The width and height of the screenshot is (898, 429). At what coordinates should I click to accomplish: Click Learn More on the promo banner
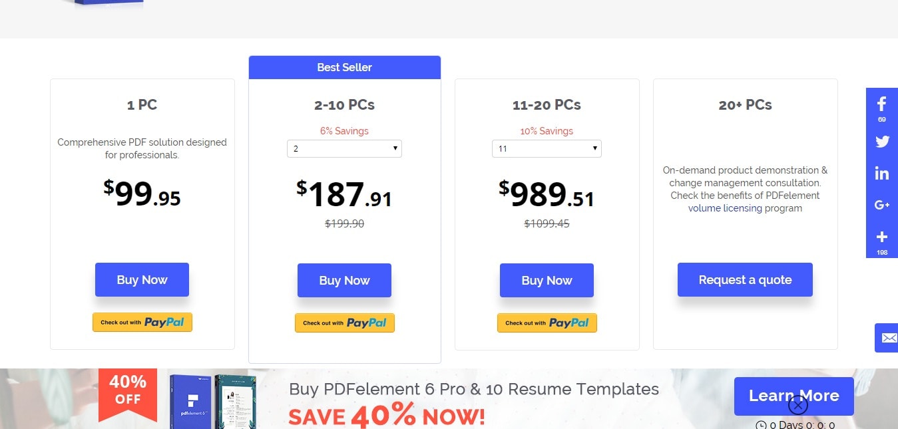[793, 396]
